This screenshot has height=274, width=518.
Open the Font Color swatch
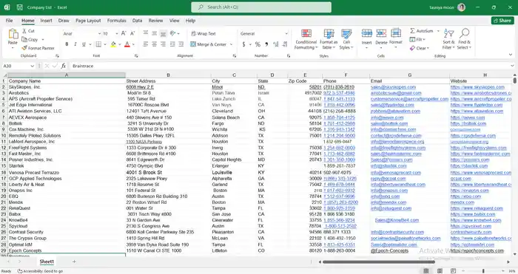127,44
